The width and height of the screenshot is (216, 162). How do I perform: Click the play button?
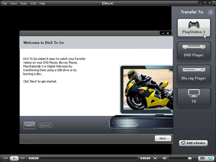click(x=14, y=158)
